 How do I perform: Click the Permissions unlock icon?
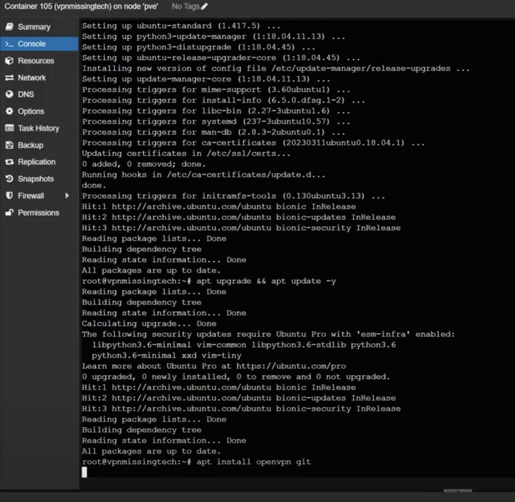[x=9, y=213]
